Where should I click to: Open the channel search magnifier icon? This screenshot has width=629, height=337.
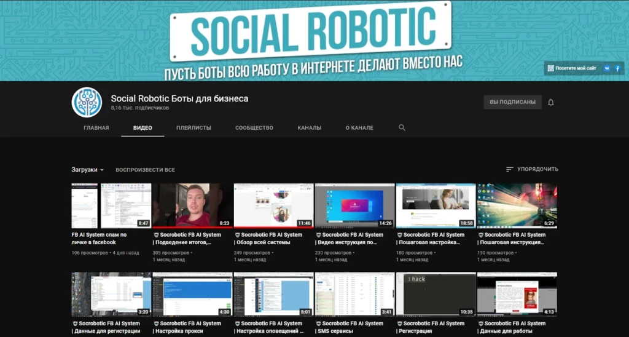[402, 128]
